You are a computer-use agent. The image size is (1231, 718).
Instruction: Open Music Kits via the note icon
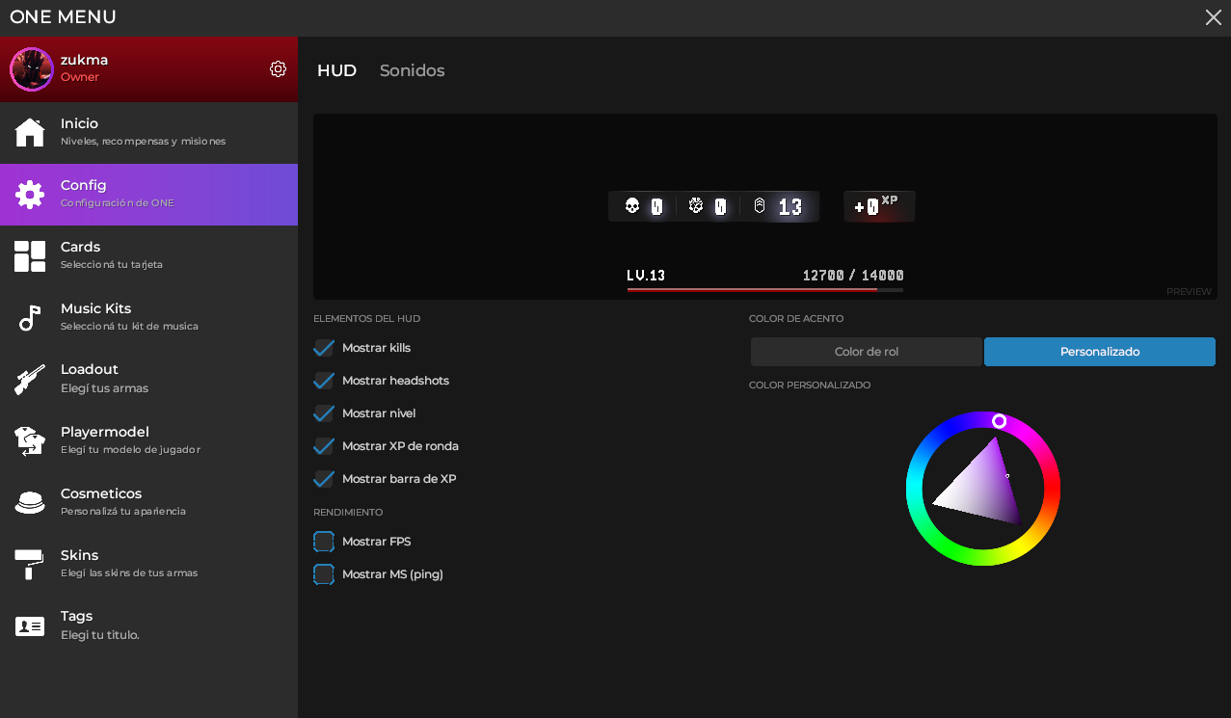(x=30, y=317)
